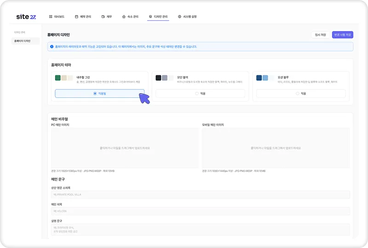Select the 디자인 관리 tab
Image resolution: width=368 pixels, height=248 pixels.
click(x=158, y=17)
